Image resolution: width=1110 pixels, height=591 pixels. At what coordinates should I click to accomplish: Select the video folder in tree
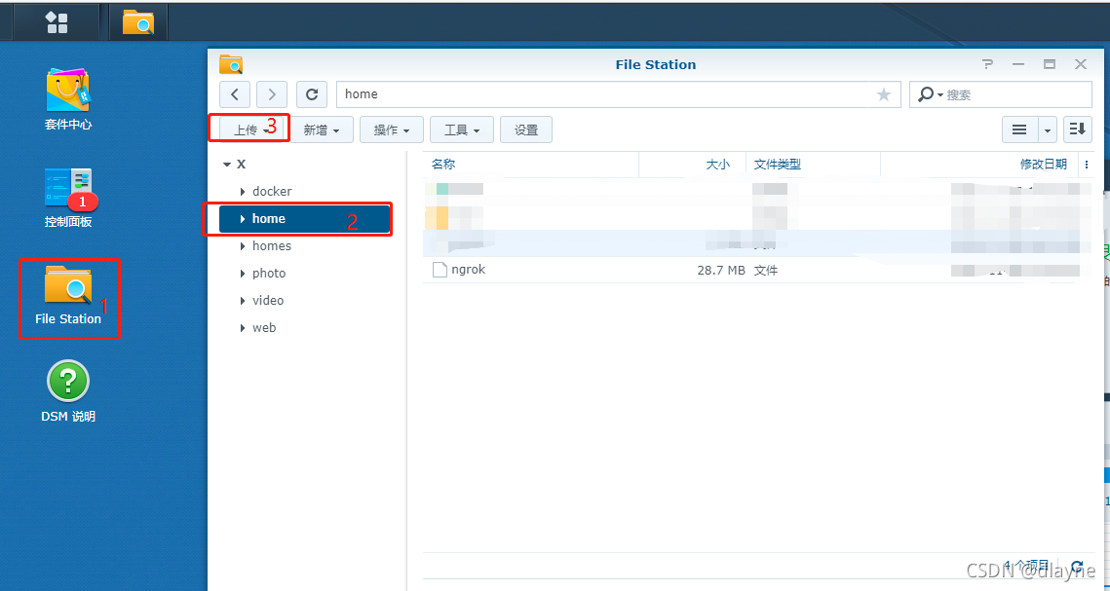point(268,301)
